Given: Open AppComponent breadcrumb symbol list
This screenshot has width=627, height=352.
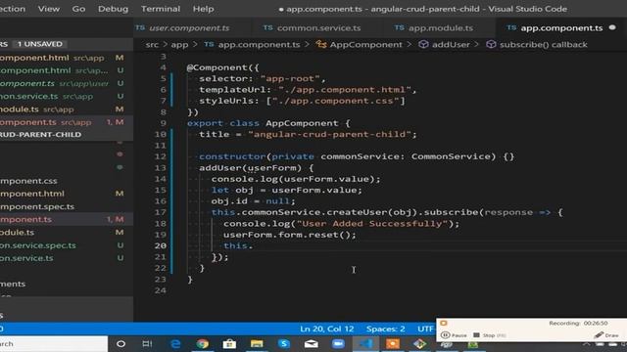Looking at the screenshot, I should pyautogui.click(x=365, y=44).
